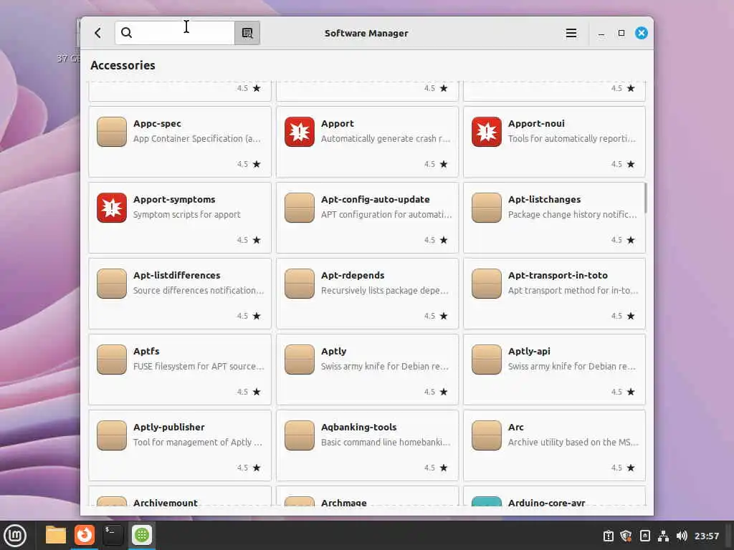Viewport: 734px width, 550px height.
Task: Click Software Manager taskbar button
Action: (142, 535)
